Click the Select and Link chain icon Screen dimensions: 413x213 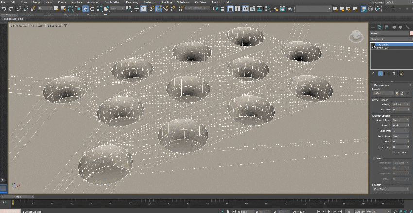[x=18, y=9]
